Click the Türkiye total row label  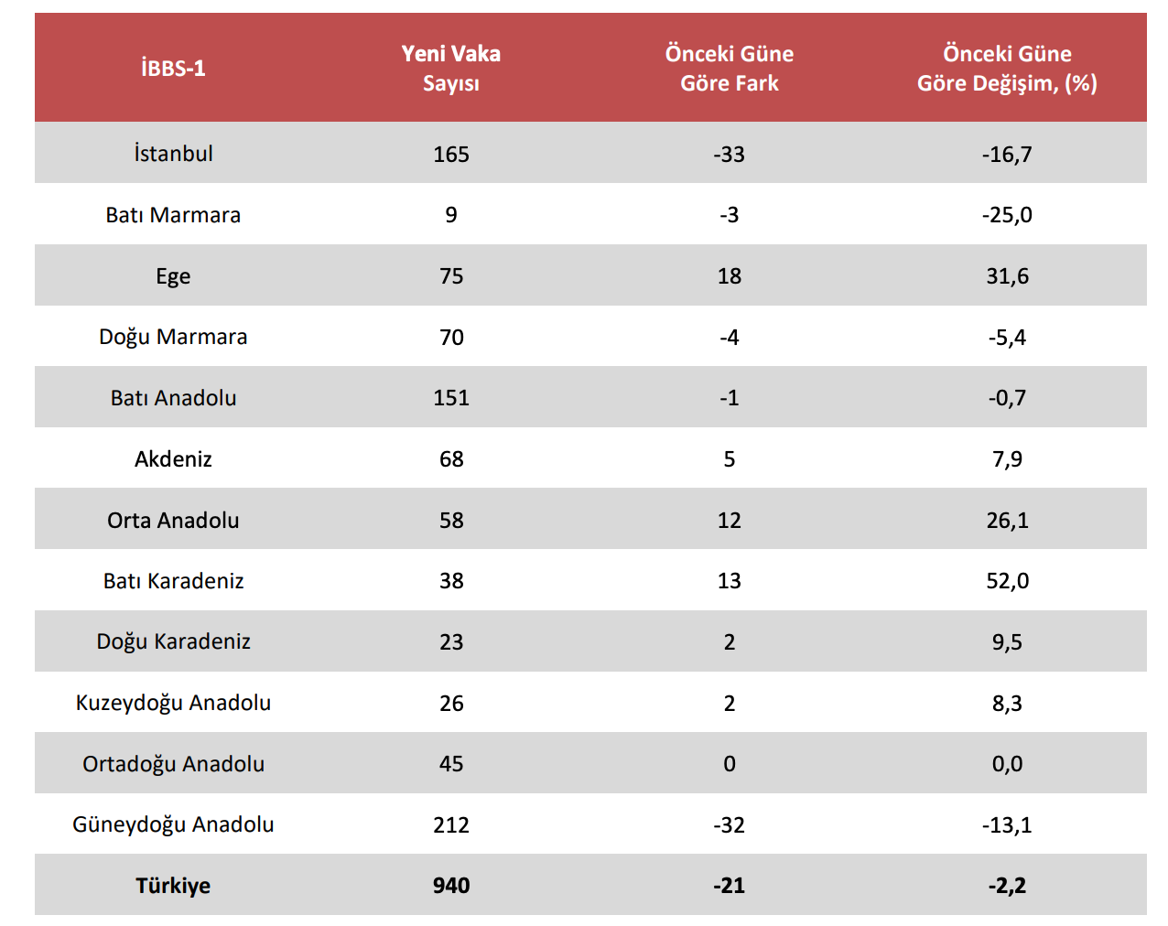click(x=173, y=886)
